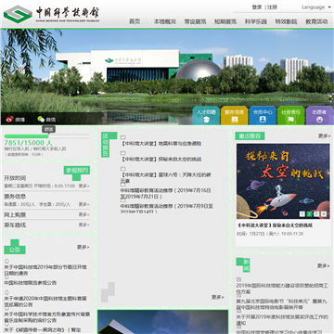Click 更多> beside 票务信息 ticket prices
This screenshot has height=334, width=334.
tap(83, 204)
